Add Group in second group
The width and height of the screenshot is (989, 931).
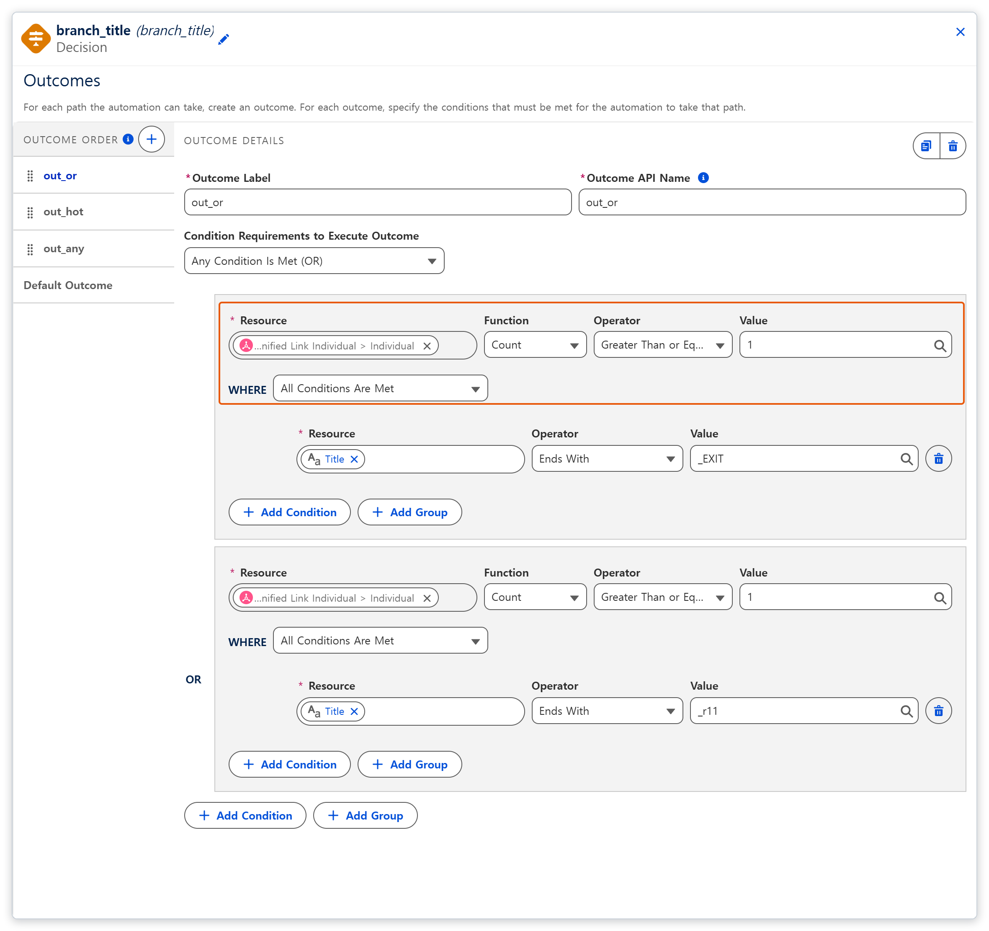pyautogui.click(x=410, y=764)
